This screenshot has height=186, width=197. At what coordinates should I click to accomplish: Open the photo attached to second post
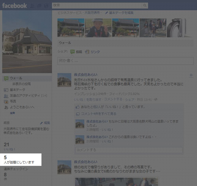116,182
